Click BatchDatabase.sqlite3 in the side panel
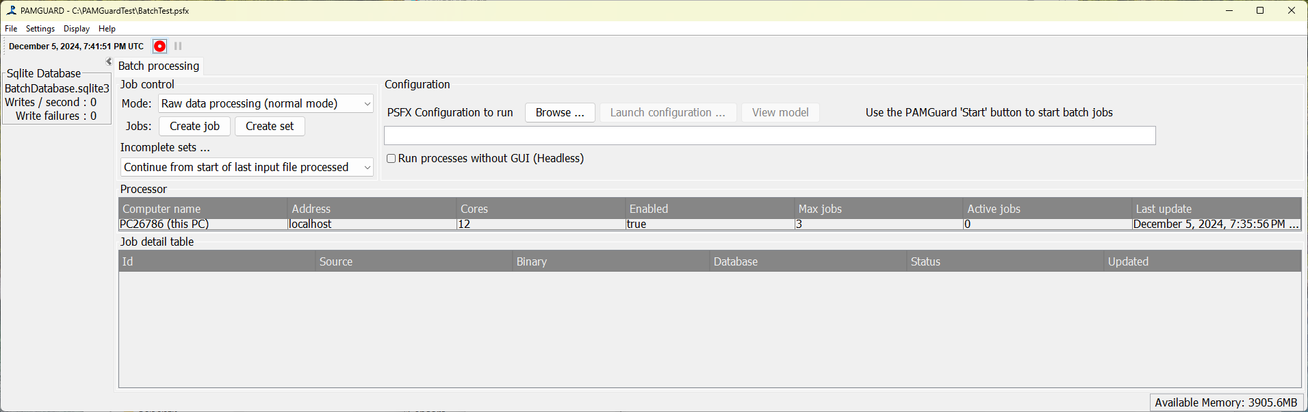 (57, 88)
